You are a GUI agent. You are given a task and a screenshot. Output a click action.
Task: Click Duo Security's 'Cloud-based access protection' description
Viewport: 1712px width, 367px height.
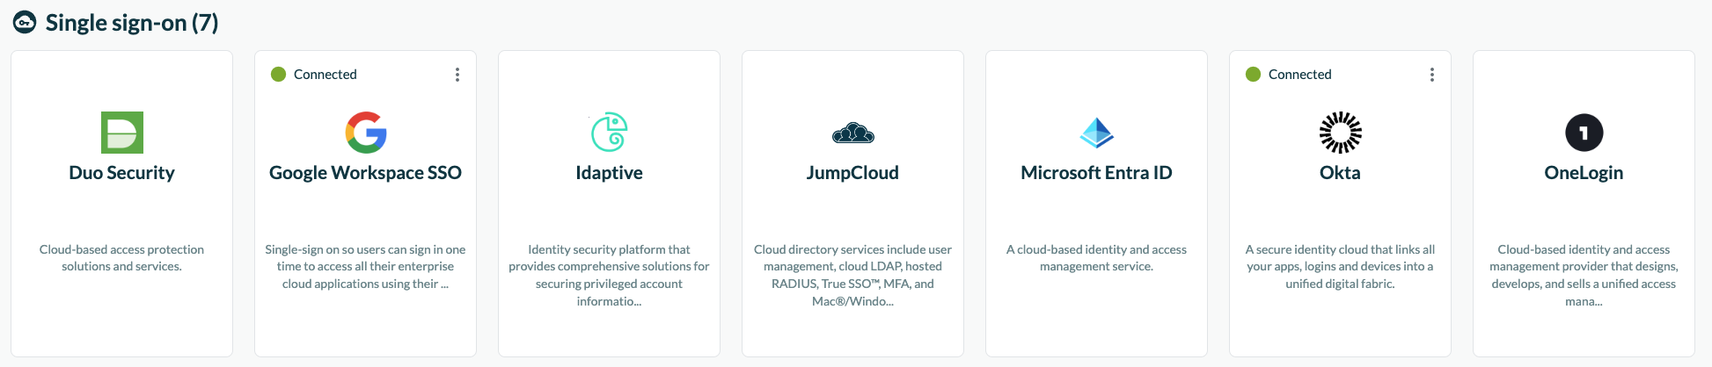(122, 258)
